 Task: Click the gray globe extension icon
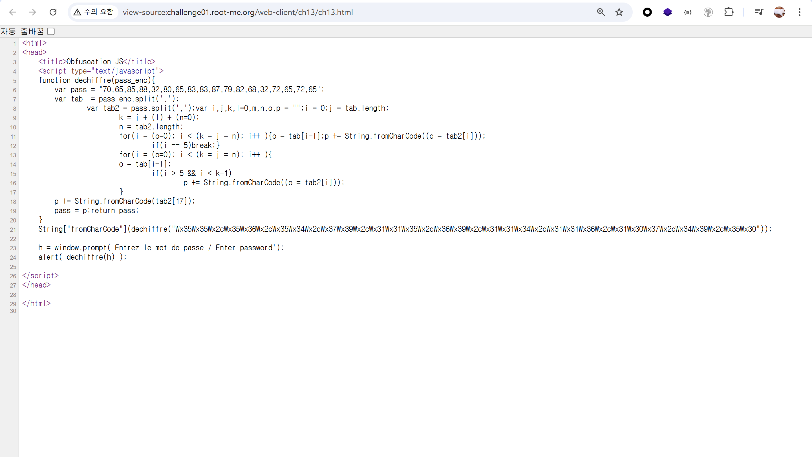coord(708,12)
